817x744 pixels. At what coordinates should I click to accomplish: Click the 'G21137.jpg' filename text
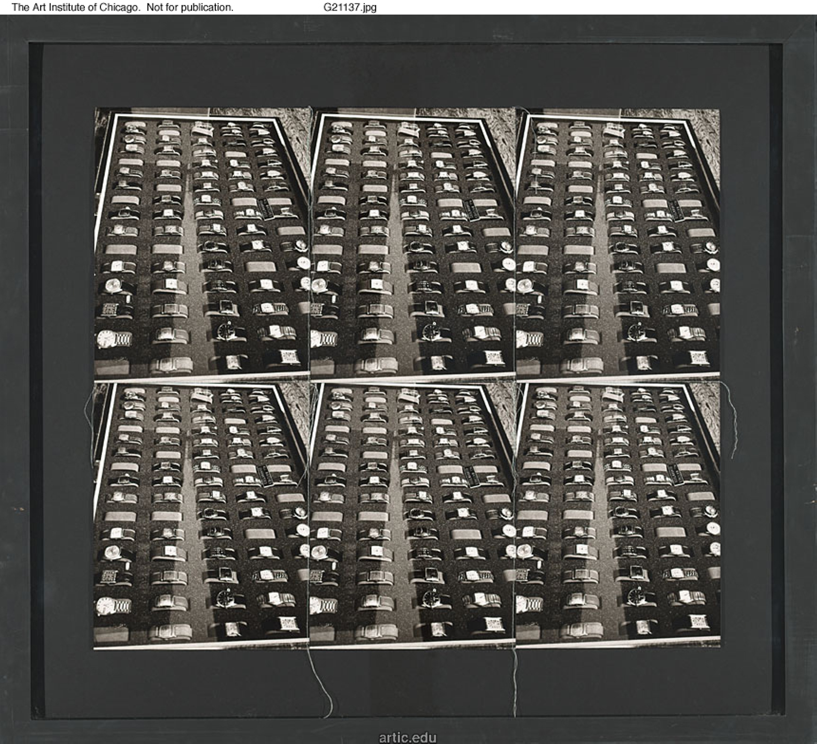point(350,7)
